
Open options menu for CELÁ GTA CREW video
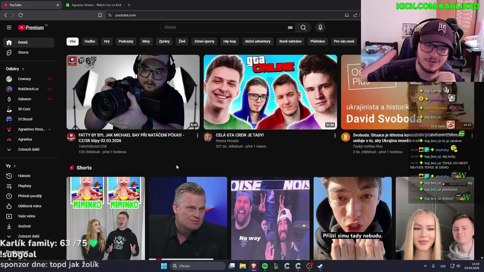(335, 135)
